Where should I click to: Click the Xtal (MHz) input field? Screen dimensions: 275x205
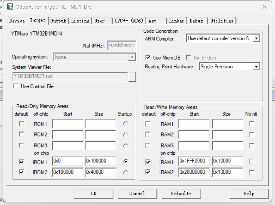pyautogui.click(x=122, y=45)
